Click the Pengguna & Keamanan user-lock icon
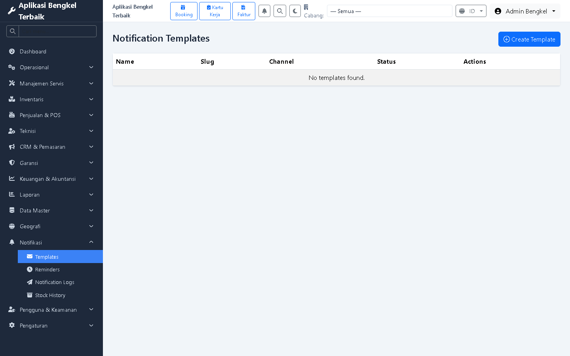Image resolution: width=570 pixels, height=356 pixels. click(x=12, y=310)
